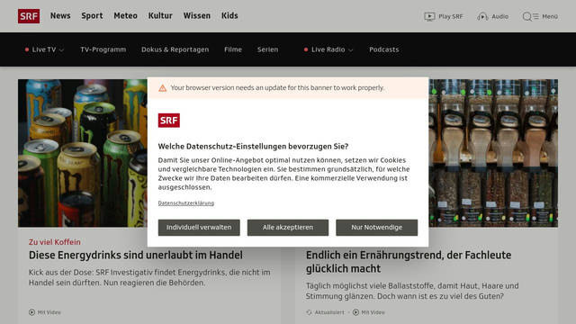Go to Serien

pyautogui.click(x=268, y=49)
